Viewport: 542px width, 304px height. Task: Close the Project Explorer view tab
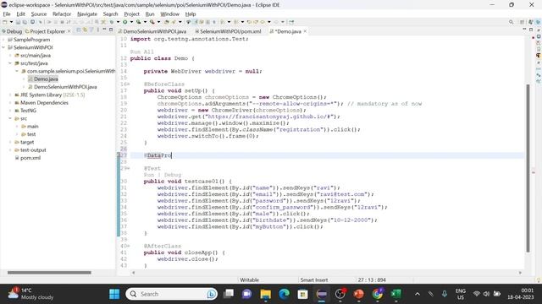tap(69, 31)
